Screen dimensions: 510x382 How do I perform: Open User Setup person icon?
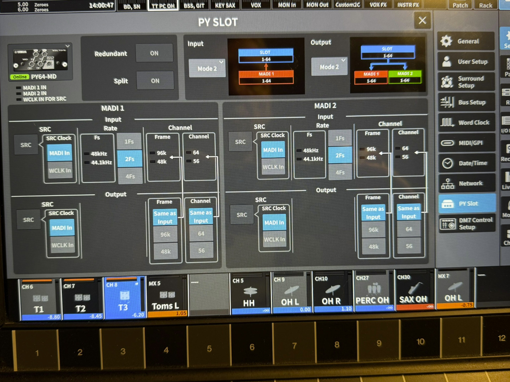(447, 62)
